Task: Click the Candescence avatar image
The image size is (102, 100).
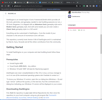Action: tap(69, 16)
